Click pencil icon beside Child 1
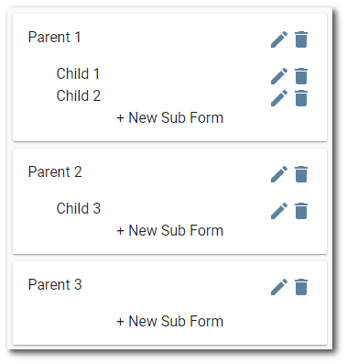Image resolution: width=347 pixels, height=364 pixels. pos(279,76)
